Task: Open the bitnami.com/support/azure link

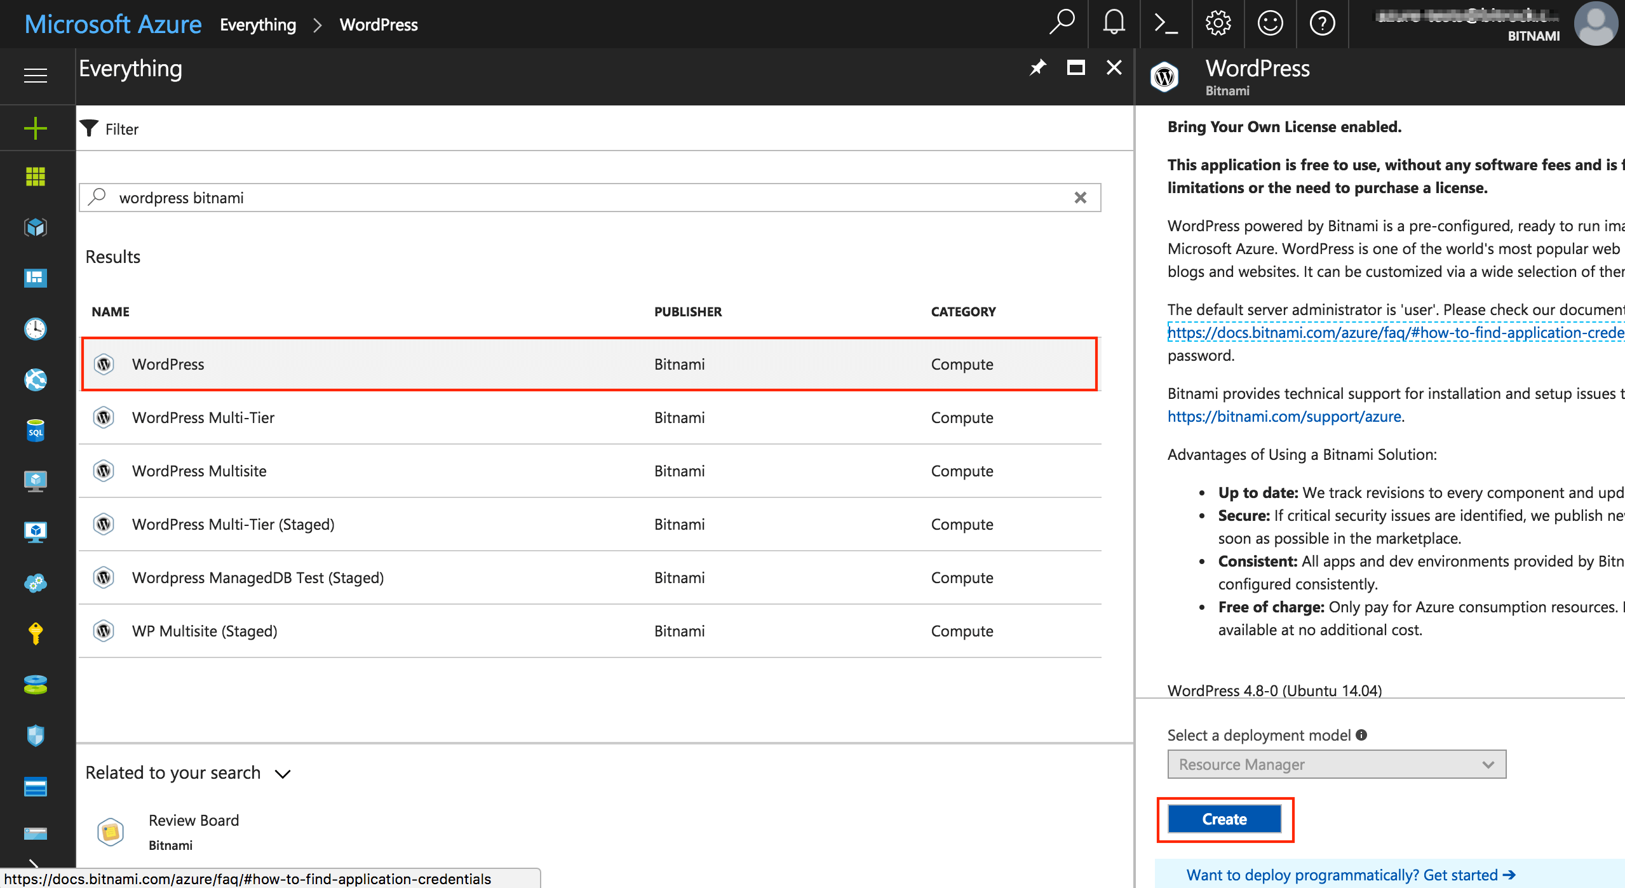Action: [1284, 417]
